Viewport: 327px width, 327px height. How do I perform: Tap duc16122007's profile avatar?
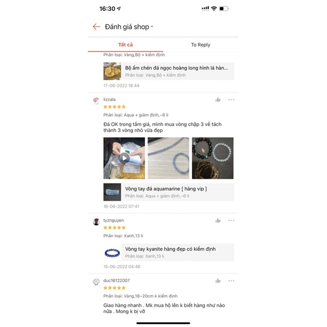click(x=96, y=282)
